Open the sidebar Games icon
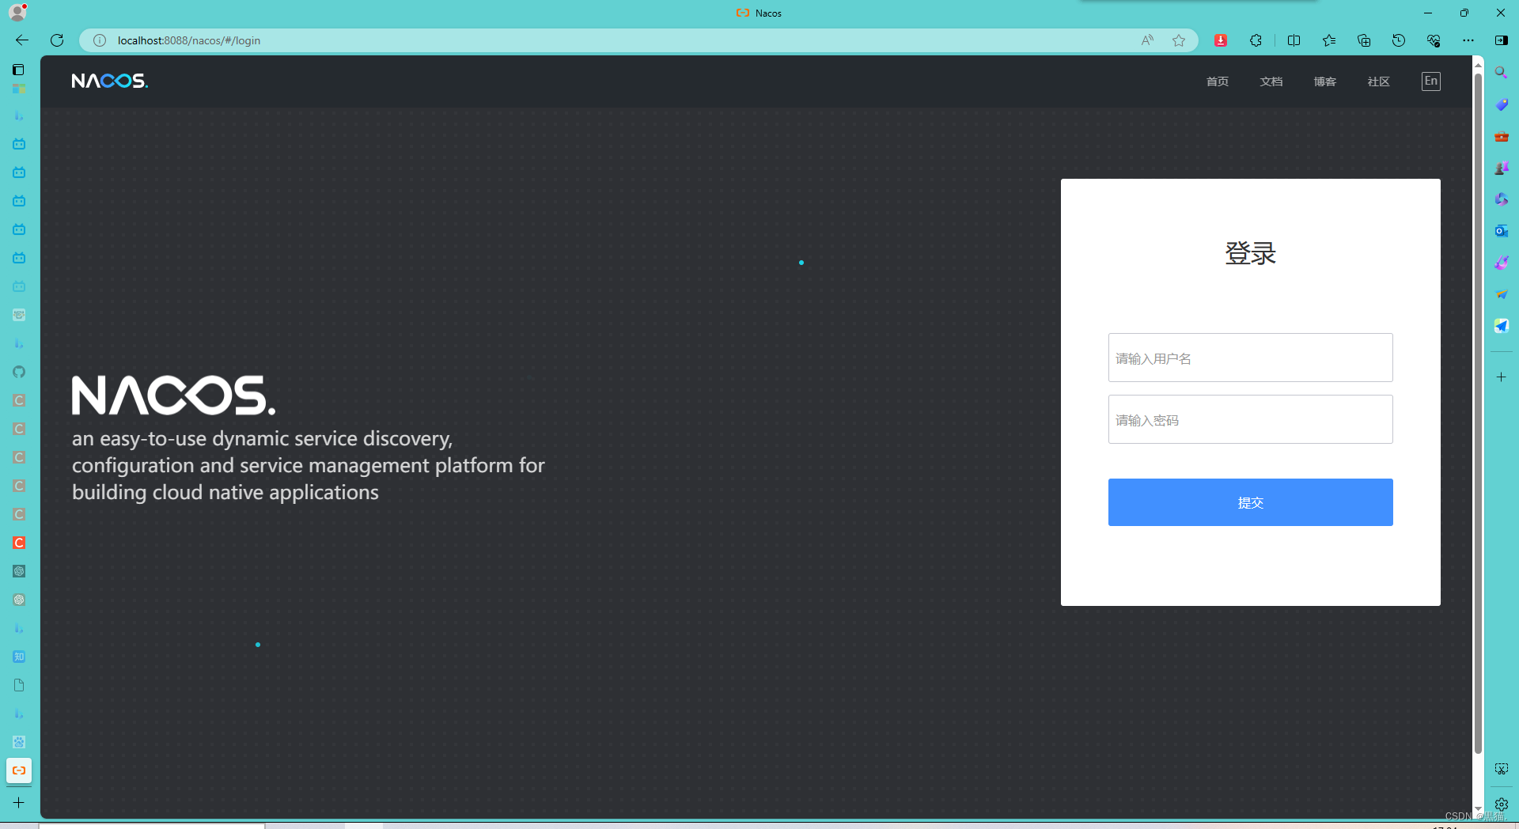 (1502, 168)
